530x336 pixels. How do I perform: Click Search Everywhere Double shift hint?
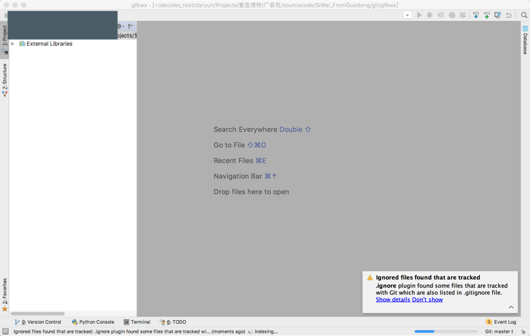click(262, 129)
